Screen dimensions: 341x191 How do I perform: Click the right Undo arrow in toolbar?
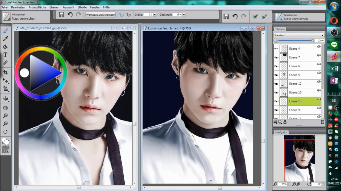click(235, 16)
